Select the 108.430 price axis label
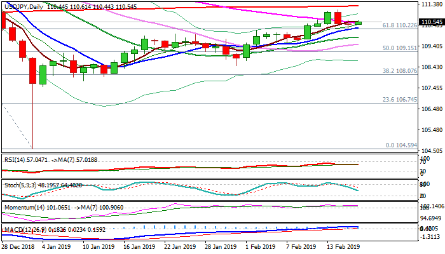Screen dimensions: 445x254 pos(432,67)
